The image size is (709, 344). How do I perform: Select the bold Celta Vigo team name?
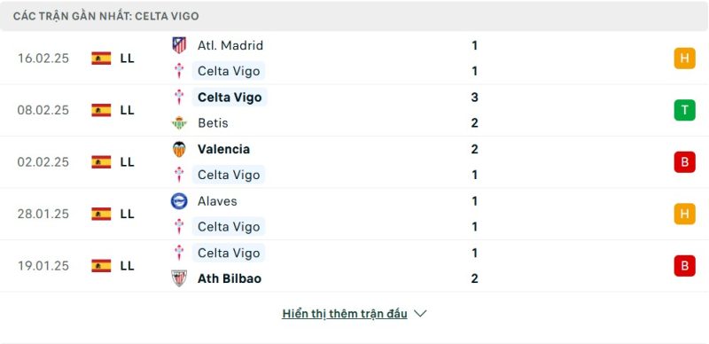pos(230,98)
